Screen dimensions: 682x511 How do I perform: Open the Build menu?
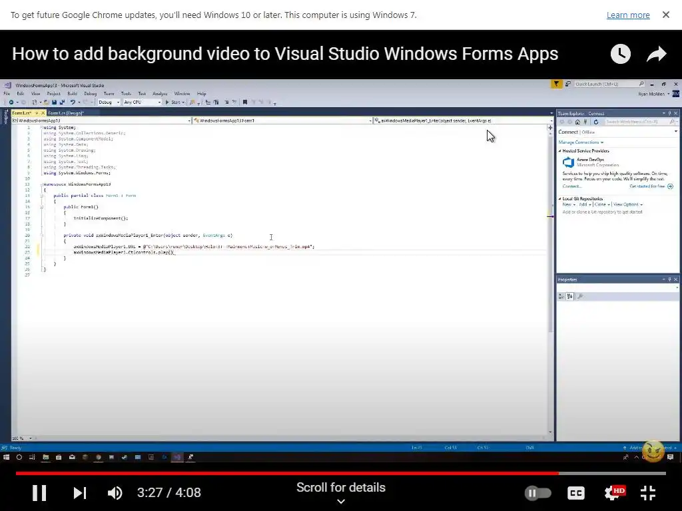tap(72, 93)
